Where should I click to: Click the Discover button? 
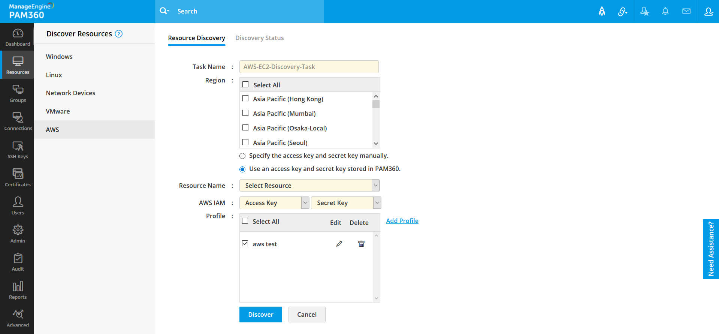pos(261,315)
